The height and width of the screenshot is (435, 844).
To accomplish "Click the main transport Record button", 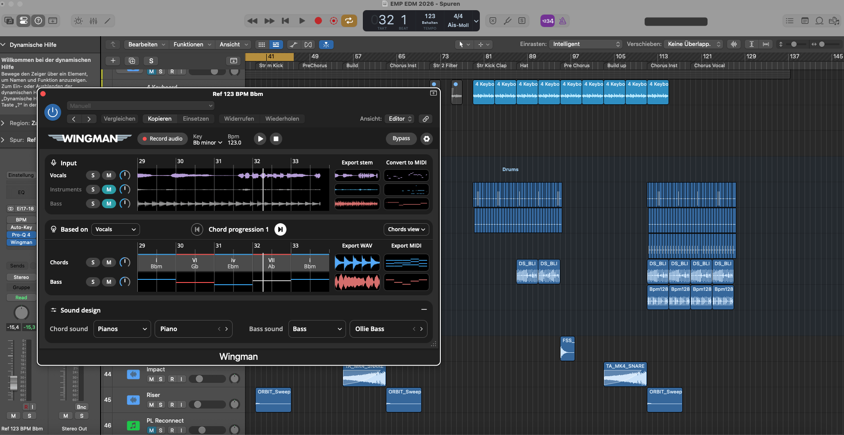I will (x=318, y=21).
